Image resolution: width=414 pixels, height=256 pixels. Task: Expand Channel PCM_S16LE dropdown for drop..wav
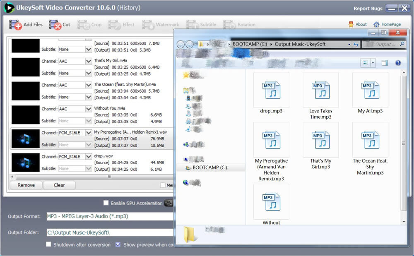[x=88, y=157]
